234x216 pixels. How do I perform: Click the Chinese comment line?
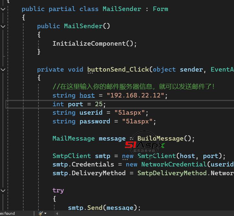point(134,87)
